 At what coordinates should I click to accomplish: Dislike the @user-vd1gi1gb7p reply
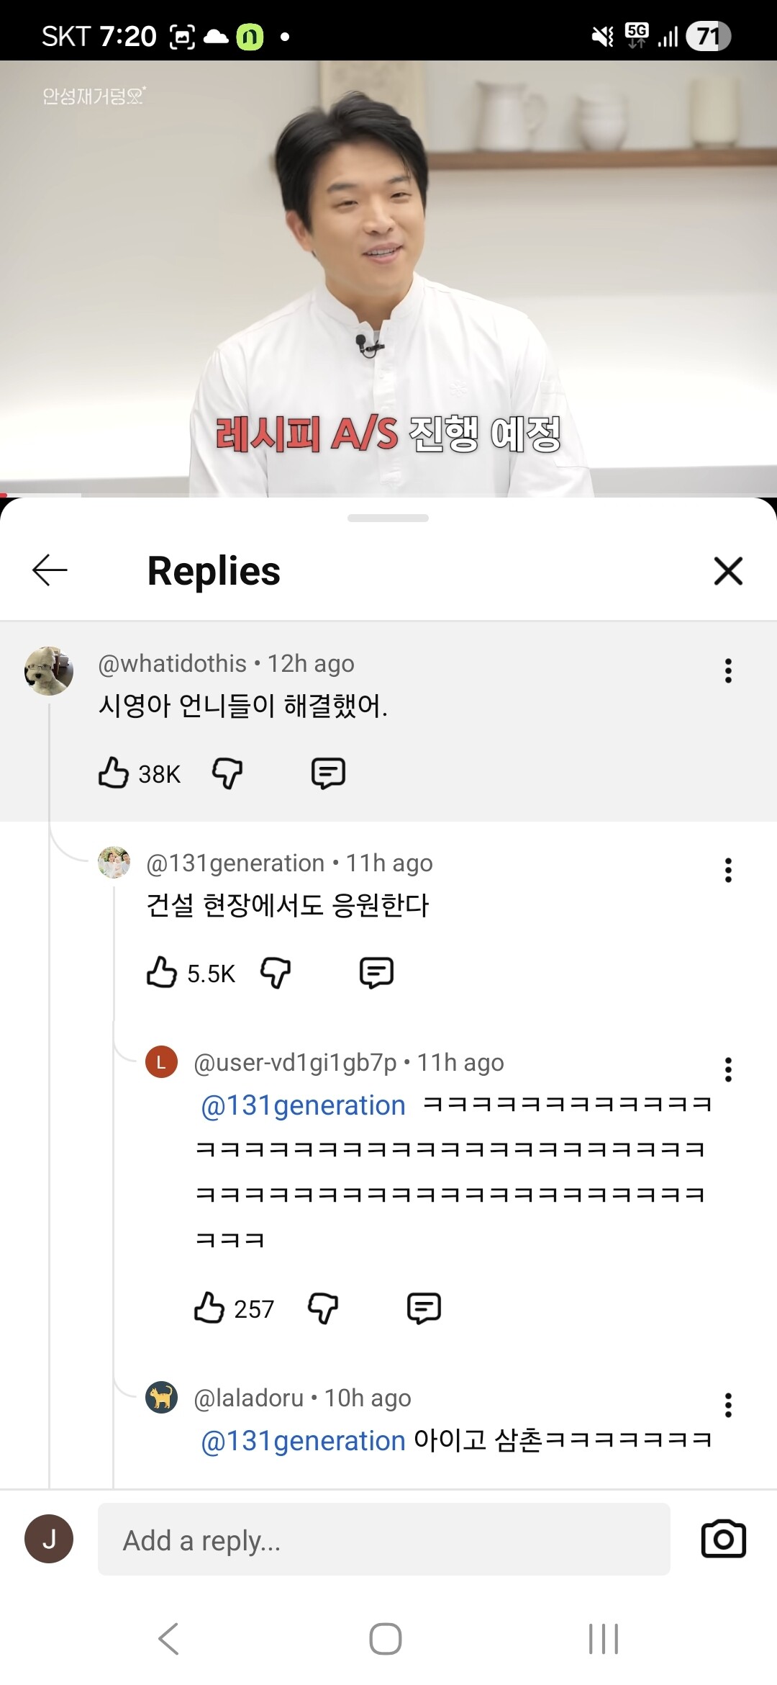click(323, 1308)
